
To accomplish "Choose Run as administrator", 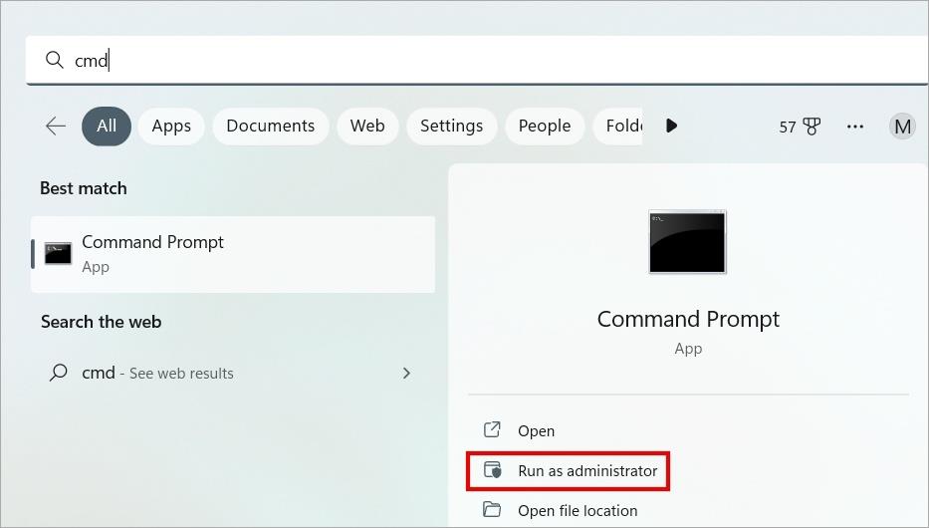I will click(x=569, y=471).
